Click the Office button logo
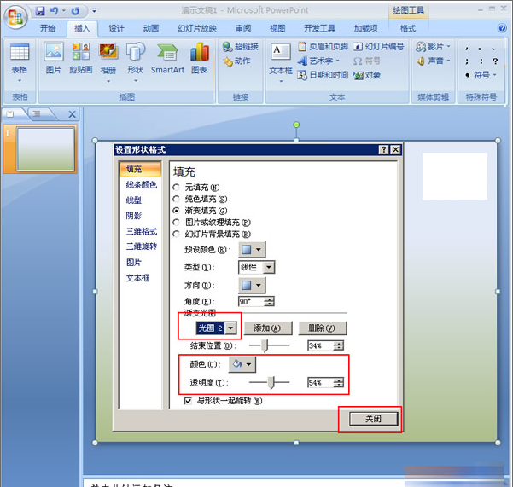Image resolution: width=513 pixels, height=487 pixels. [x=15, y=16]
